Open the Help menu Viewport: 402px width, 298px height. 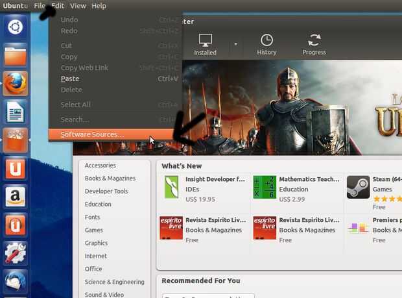(x=99, y=6)
